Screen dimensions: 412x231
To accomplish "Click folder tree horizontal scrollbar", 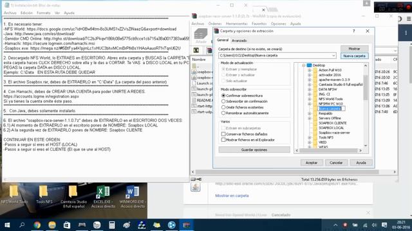I will (x=328, y=151).
